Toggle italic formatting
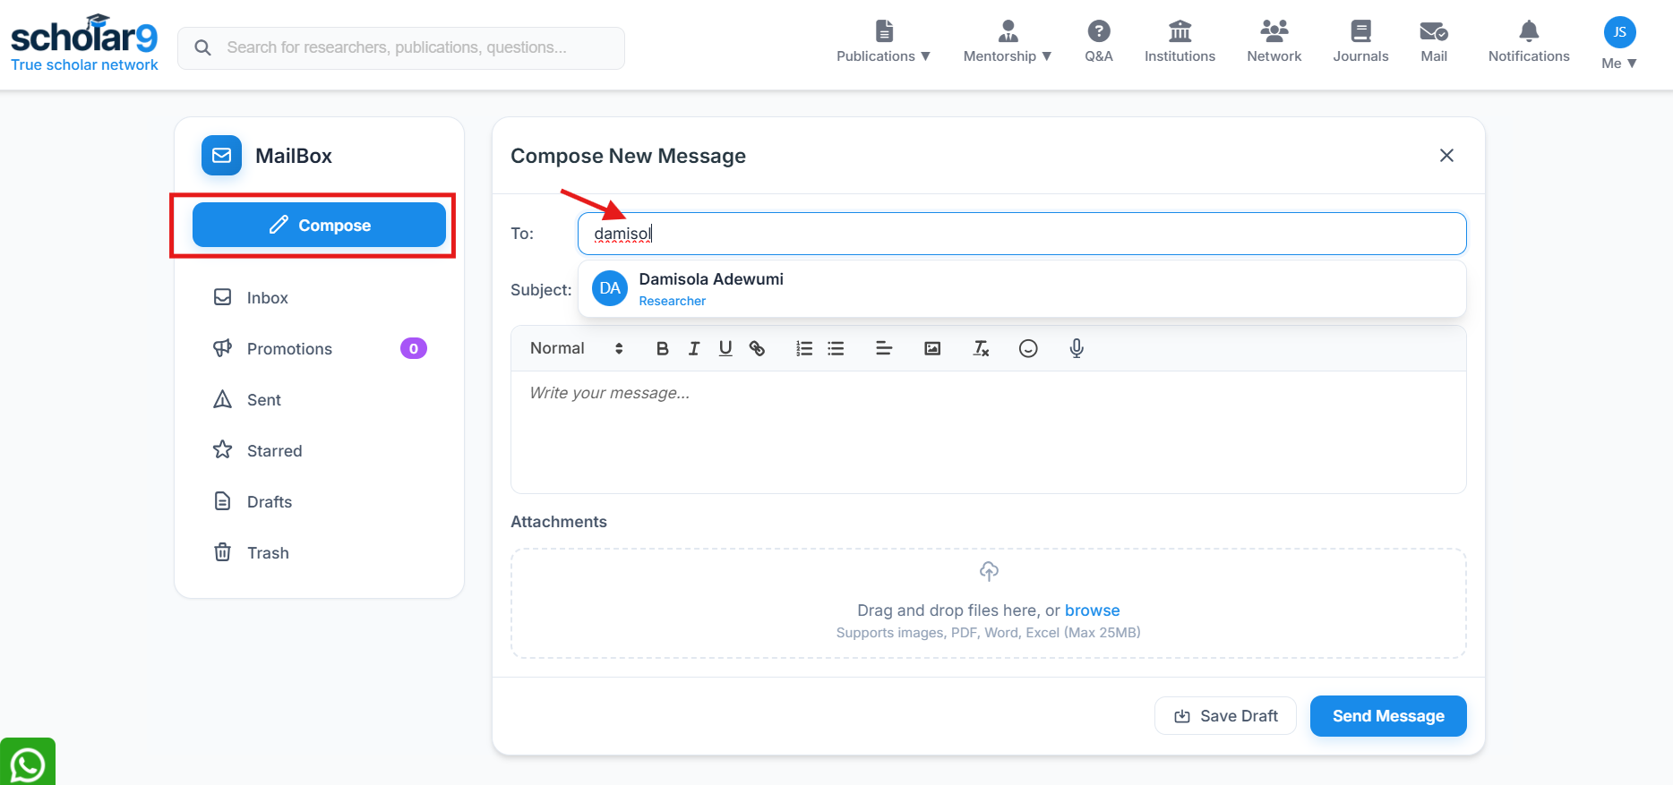 coord(694,348)
